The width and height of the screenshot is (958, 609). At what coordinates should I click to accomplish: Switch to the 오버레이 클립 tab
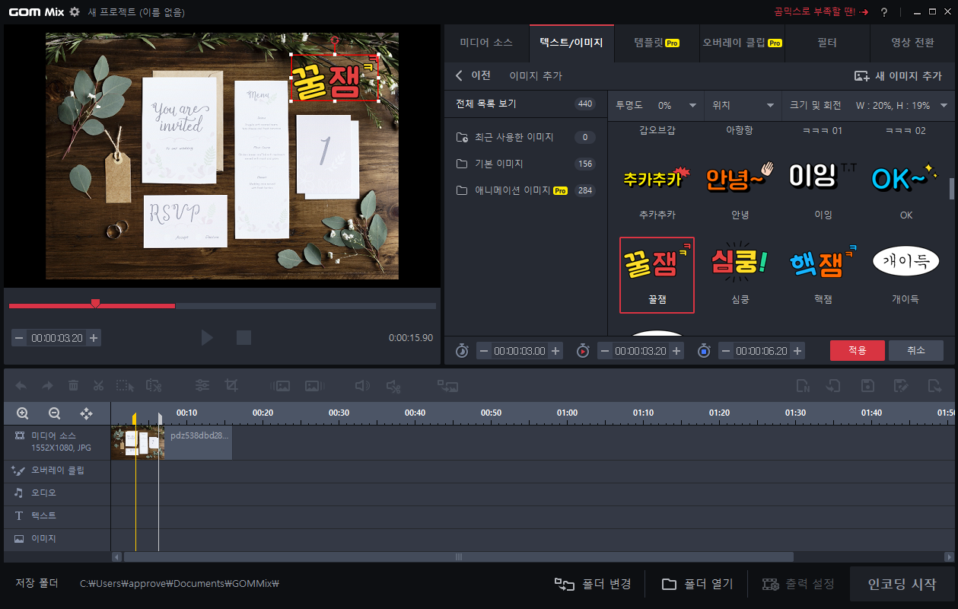742,43
